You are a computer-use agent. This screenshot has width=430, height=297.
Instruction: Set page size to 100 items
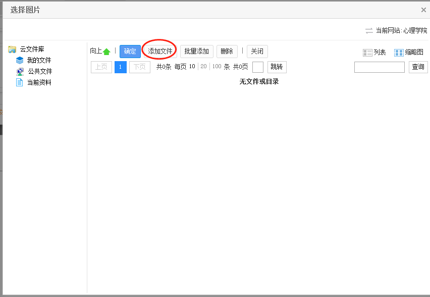[x=217, y=67]
